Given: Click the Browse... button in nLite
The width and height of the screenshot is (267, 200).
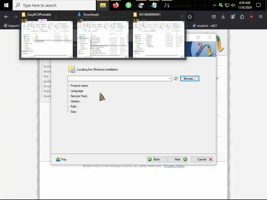Looking at the screenshot, I should coord(190,79).
